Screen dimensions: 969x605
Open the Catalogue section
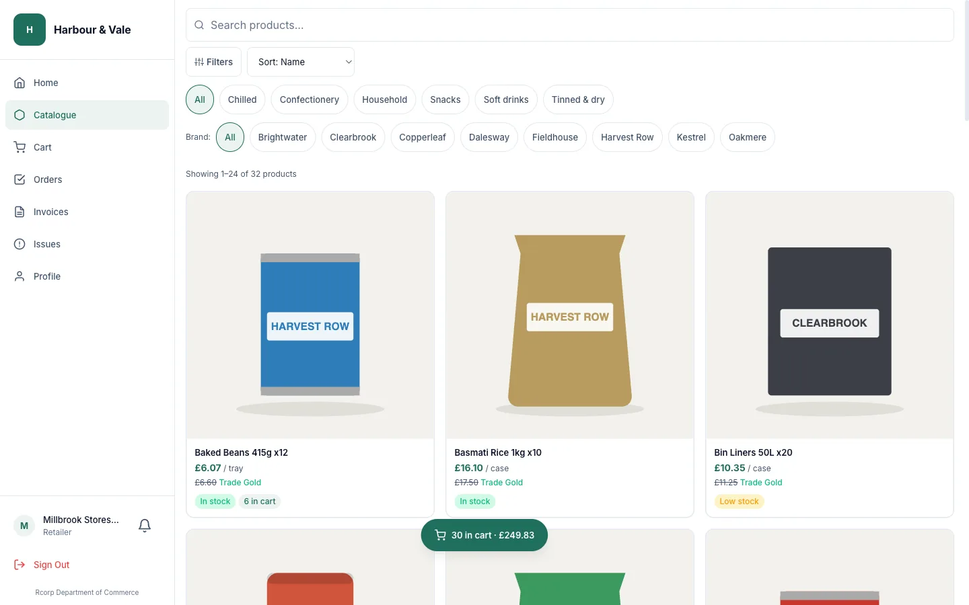[x=87, y=115]
